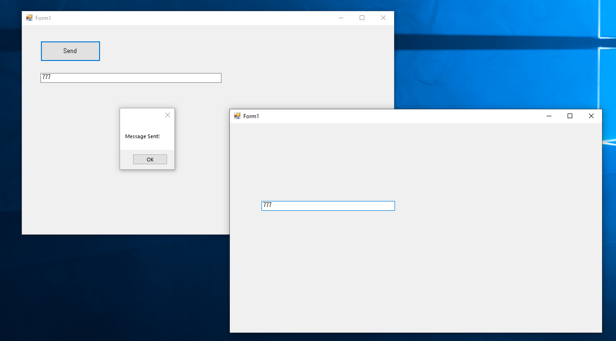The width and height of the screenshot is (616, 341).
Task: Click the "Message Sent!" text in dialog
Action: (x=142, y=136)
